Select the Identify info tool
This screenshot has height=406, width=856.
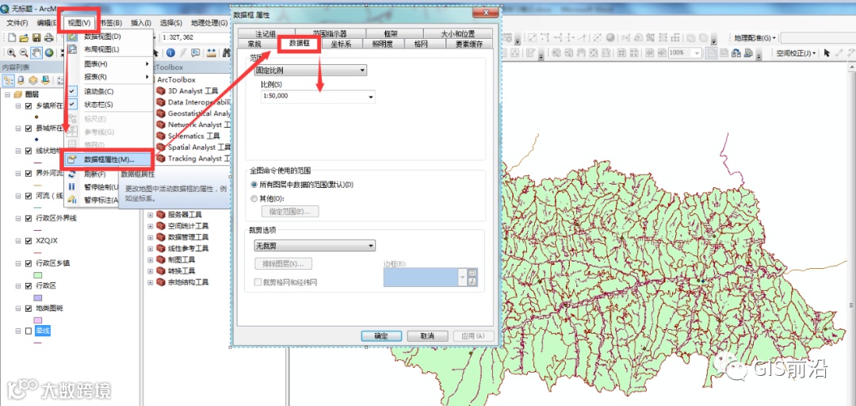click(170, 52)
